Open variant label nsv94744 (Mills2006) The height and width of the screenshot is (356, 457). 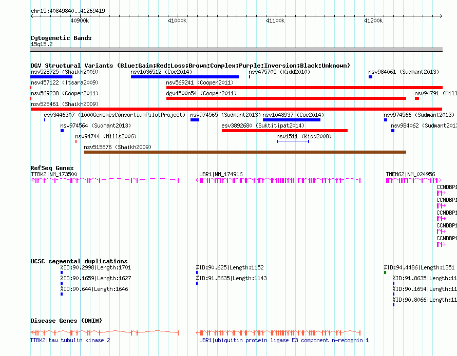pyautogui.click(x=106, y=136)
